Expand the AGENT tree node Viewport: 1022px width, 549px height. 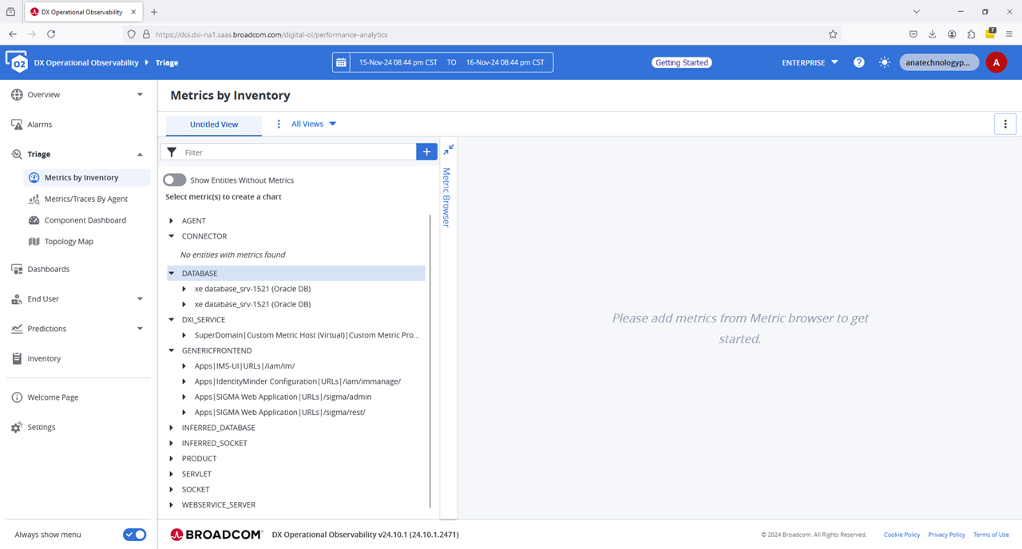click(172, 221)
